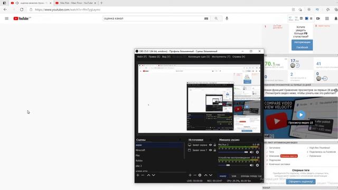Select the screen capture source row
Screen dimensions: 338x190
[202, 145]
